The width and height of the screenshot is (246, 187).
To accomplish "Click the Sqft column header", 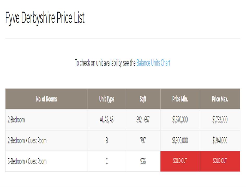I will click(143, 99).
